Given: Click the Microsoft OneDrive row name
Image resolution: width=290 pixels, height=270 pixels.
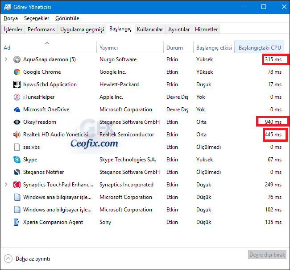Looking at the screenshot, I should pos(46,110).
